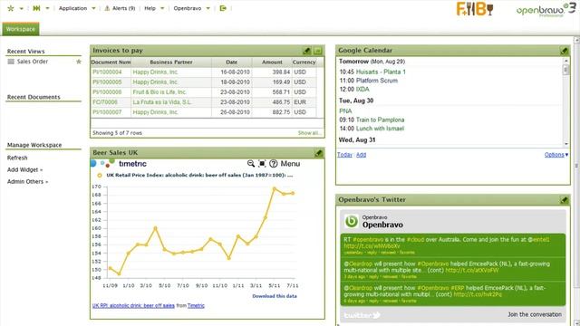Viewport: 580px width, 326px height.
Task: Edit the Beer Sales UK widget
Action: (318, 153)
